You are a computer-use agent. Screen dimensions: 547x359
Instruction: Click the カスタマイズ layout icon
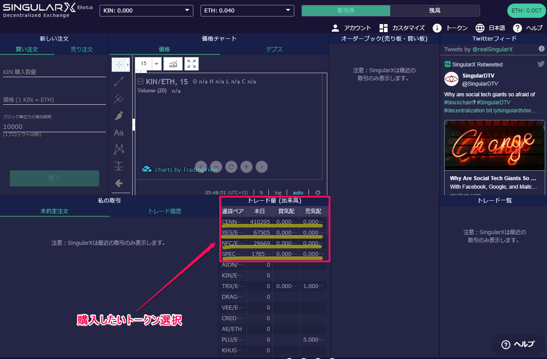pos(383,28)
